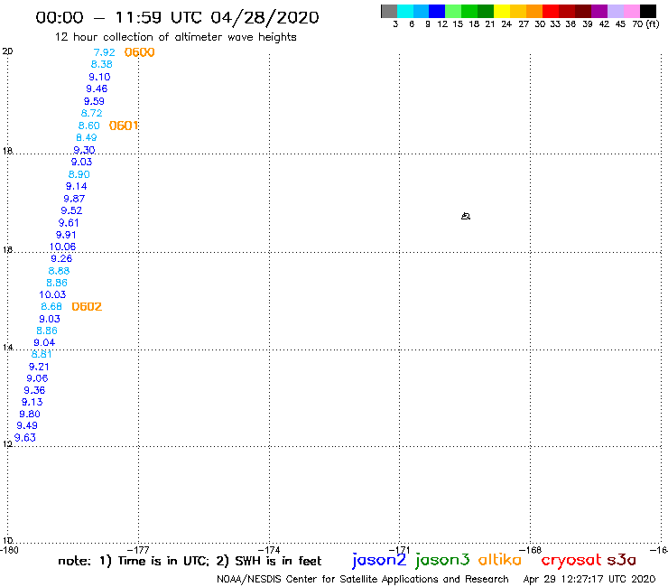Screen dimensions: 668x587
Task: Select the 9.30 reading on the grid line
Action: click(84, 150)
